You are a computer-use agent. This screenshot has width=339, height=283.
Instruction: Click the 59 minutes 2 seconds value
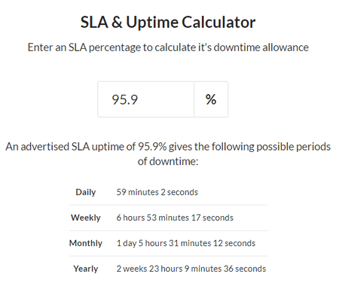coord(157,192)
